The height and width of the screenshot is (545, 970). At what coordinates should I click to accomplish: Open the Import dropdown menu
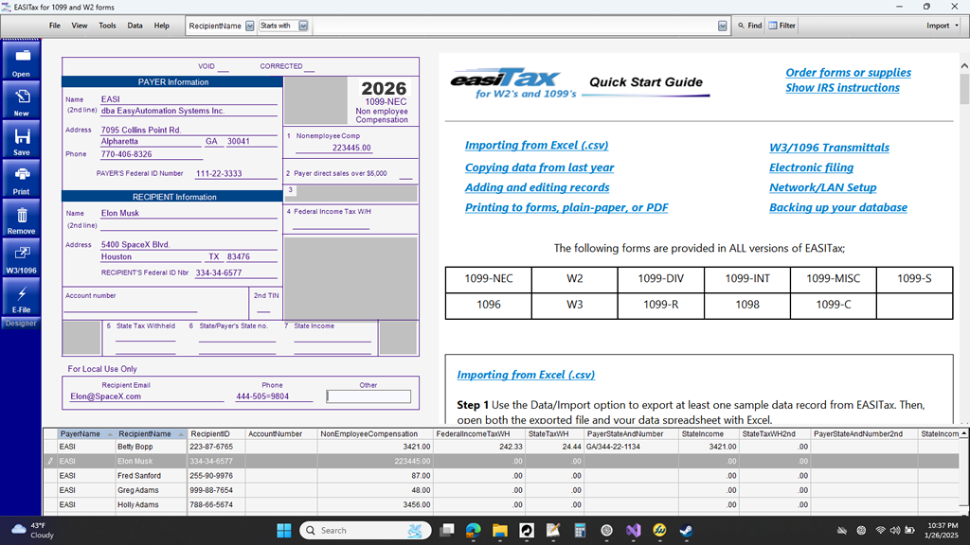[943, 26]
